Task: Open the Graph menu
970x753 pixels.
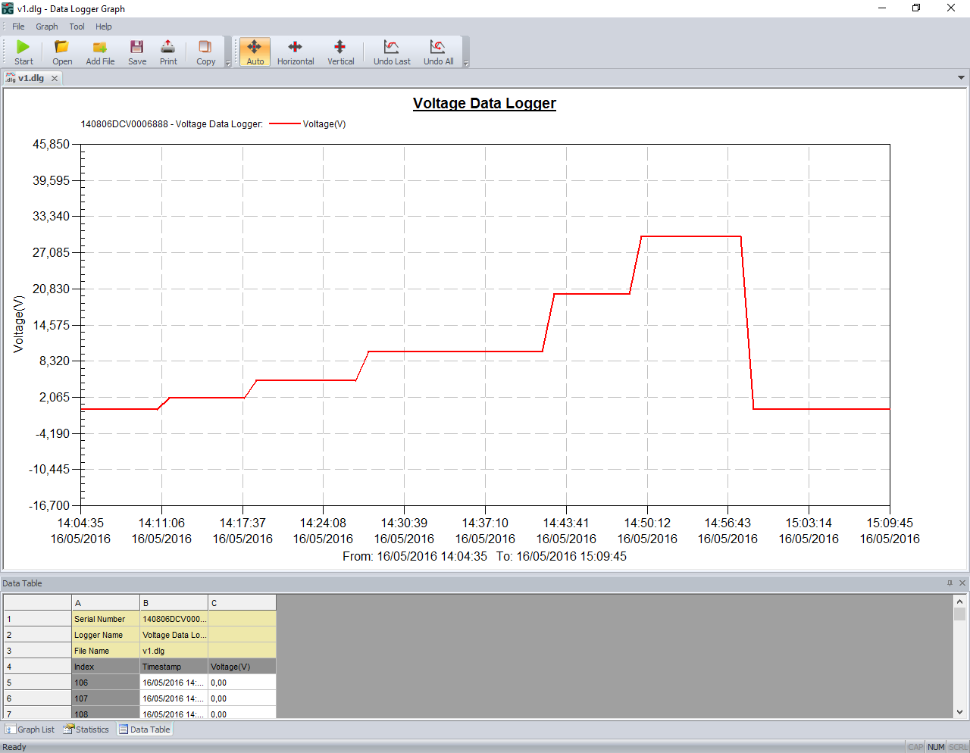Action: 46,27
